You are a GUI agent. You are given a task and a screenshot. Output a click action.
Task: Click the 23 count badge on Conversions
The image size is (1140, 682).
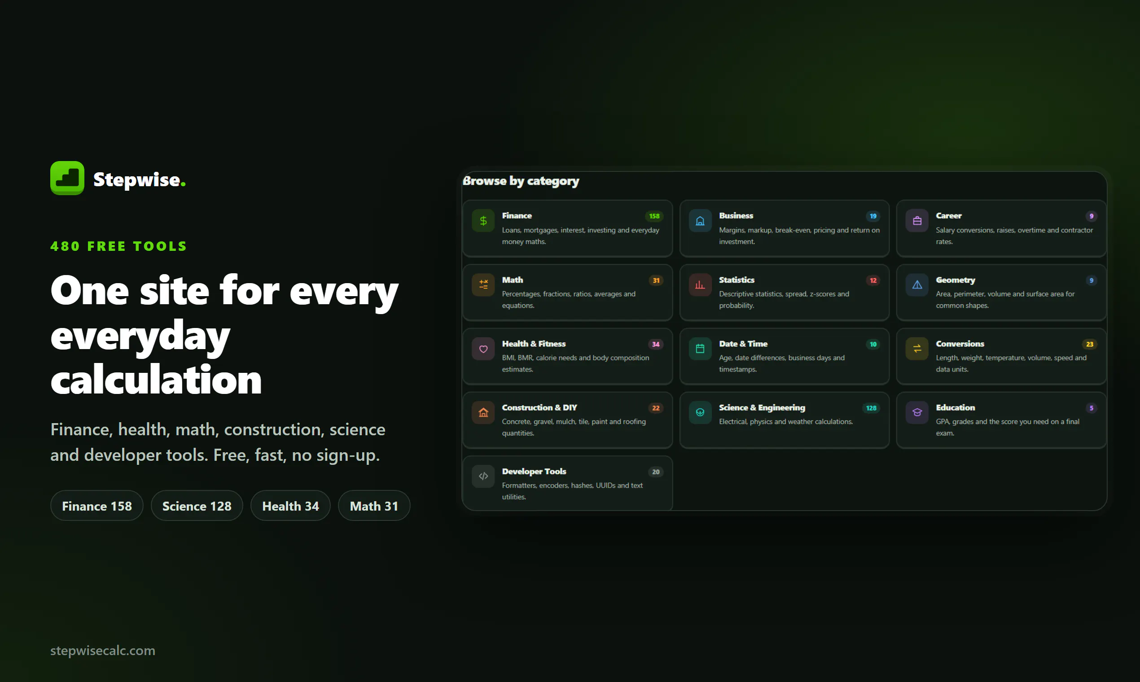pyautogui.click(x=1089, y=344)
